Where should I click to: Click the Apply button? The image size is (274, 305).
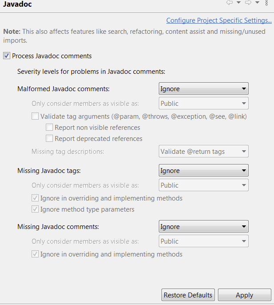point(245,295)
